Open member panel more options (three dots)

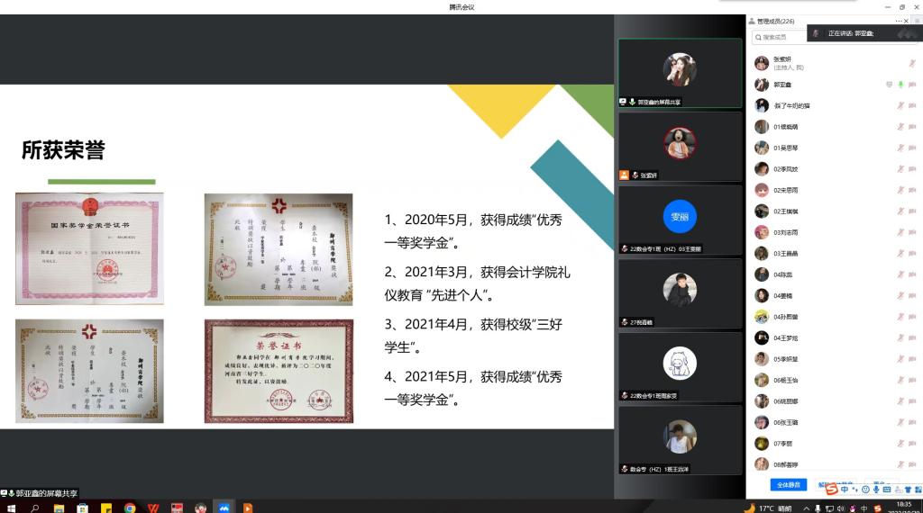[899, 22]
